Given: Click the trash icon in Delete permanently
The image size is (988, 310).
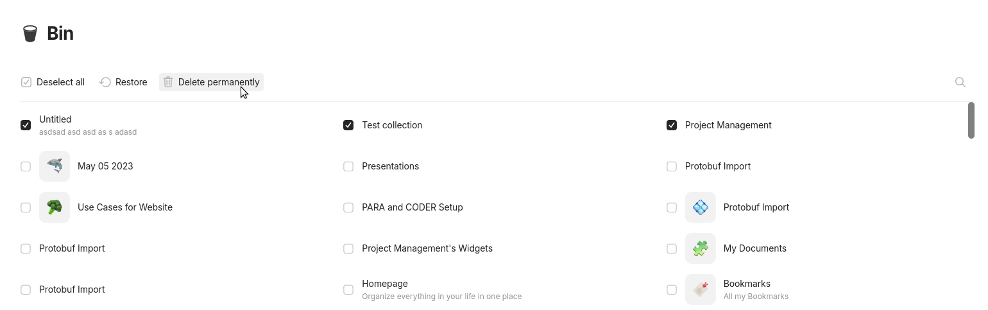Looking at the screenshot, I should click(168, 82).
